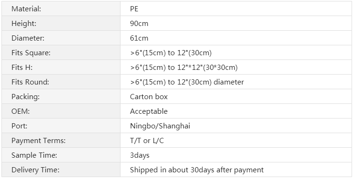Select the 90cm height value

pos(139,24)
